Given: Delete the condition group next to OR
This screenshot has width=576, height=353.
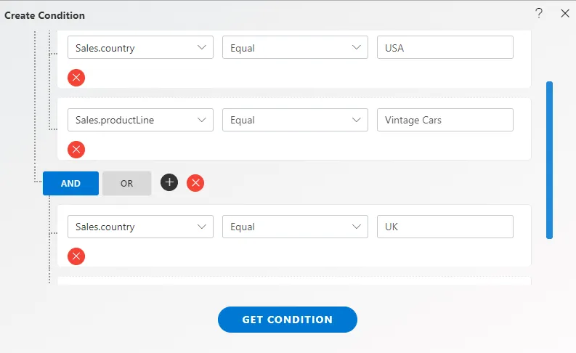Looking at the screenshot, I should point(195,183).
